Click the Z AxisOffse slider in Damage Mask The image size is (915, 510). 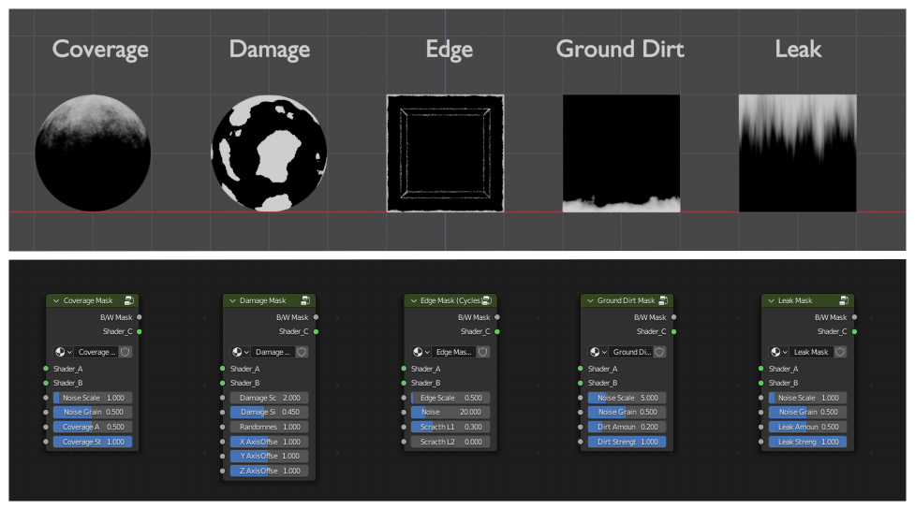point(270,471)
